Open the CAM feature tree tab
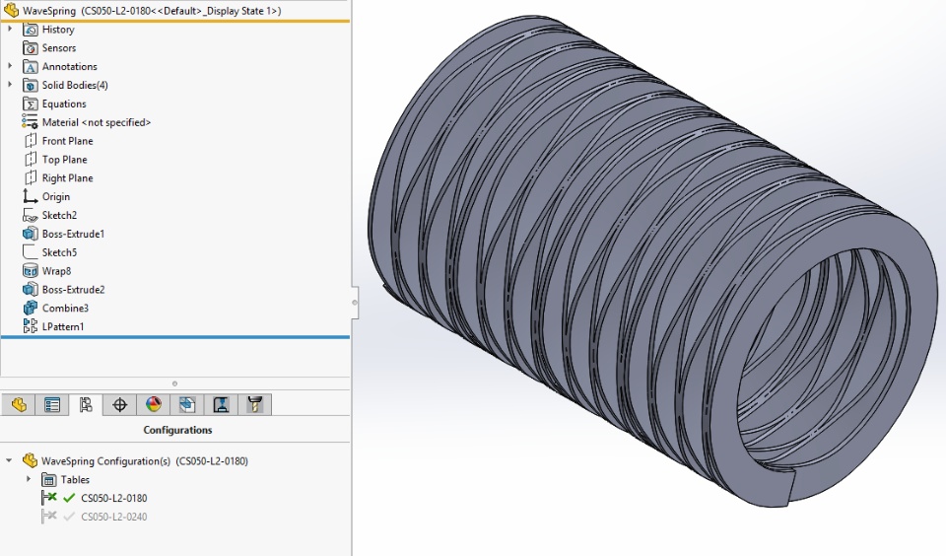The image size is (946, 556). (187, 404)
